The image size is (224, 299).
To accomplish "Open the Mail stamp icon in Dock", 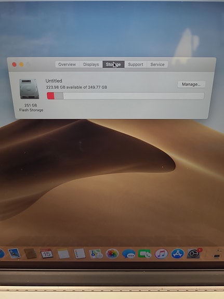I will point(14,253).
